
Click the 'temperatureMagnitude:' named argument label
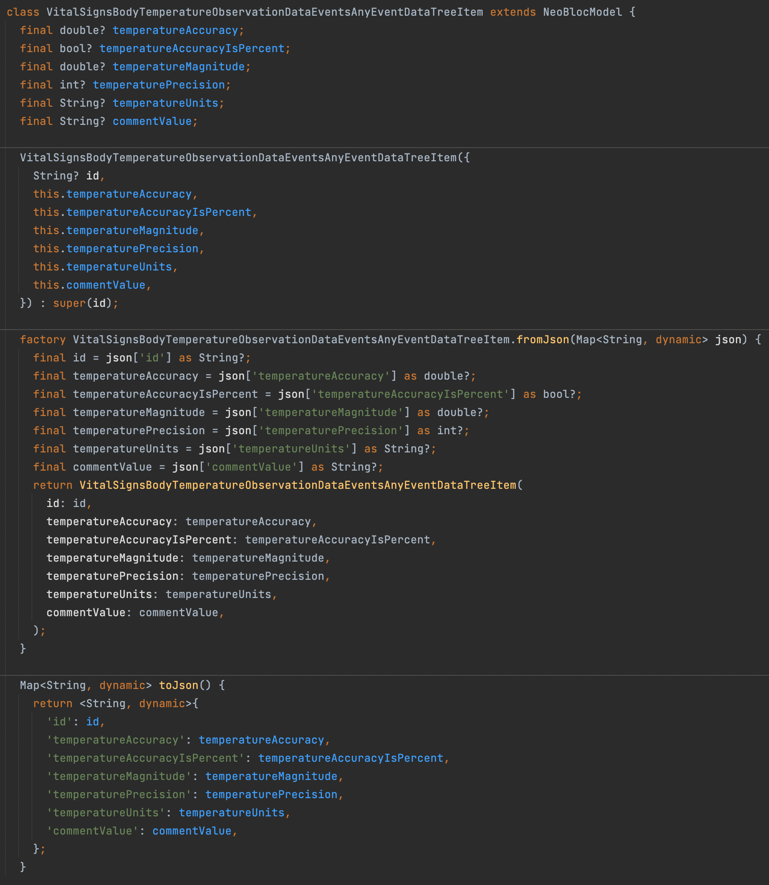tap(116, 558)
